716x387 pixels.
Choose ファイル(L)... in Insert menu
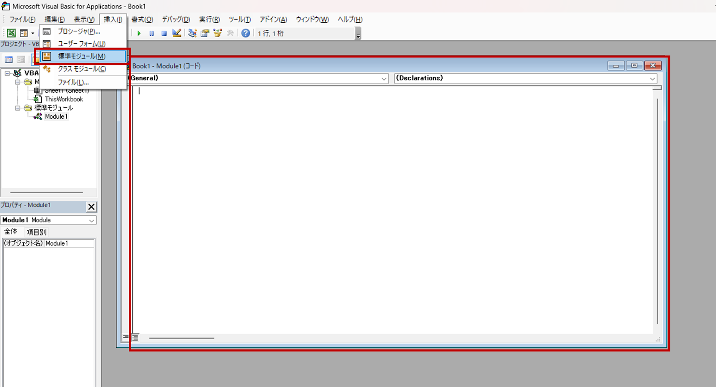[83, 82]
